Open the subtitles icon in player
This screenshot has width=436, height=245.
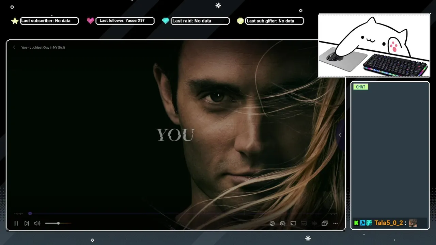(x=304, y=224)
